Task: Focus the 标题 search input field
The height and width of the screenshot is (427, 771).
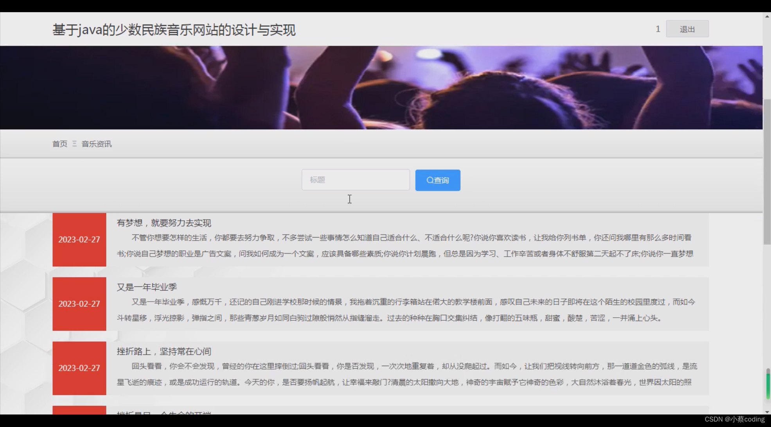Action: click(355, 180)
